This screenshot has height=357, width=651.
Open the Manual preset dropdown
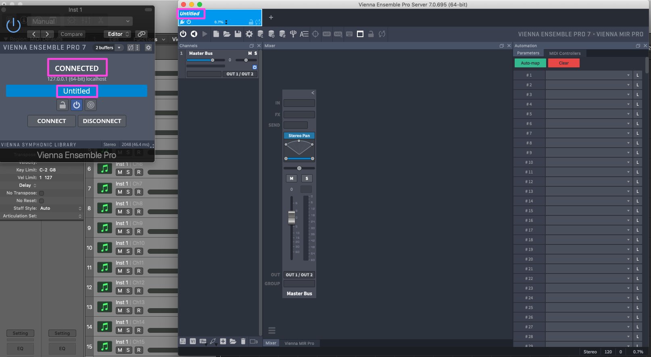tap(80, 21)
